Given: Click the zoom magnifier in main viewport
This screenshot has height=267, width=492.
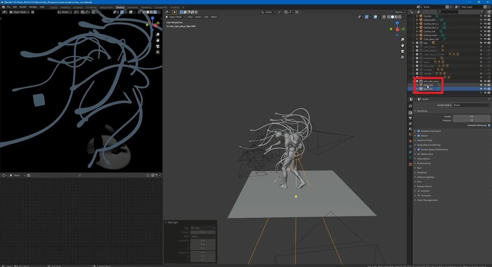Looking at the screenshot, I should [402, 39].
